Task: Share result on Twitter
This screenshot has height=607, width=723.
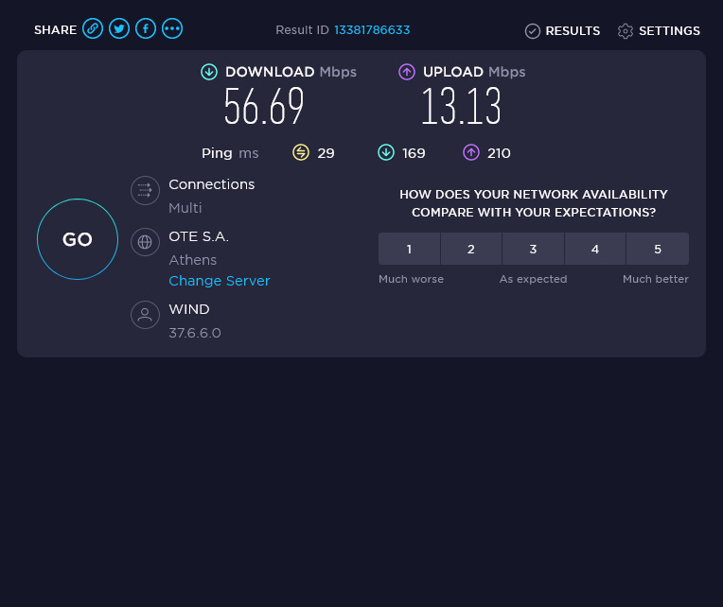Action: 119,28
